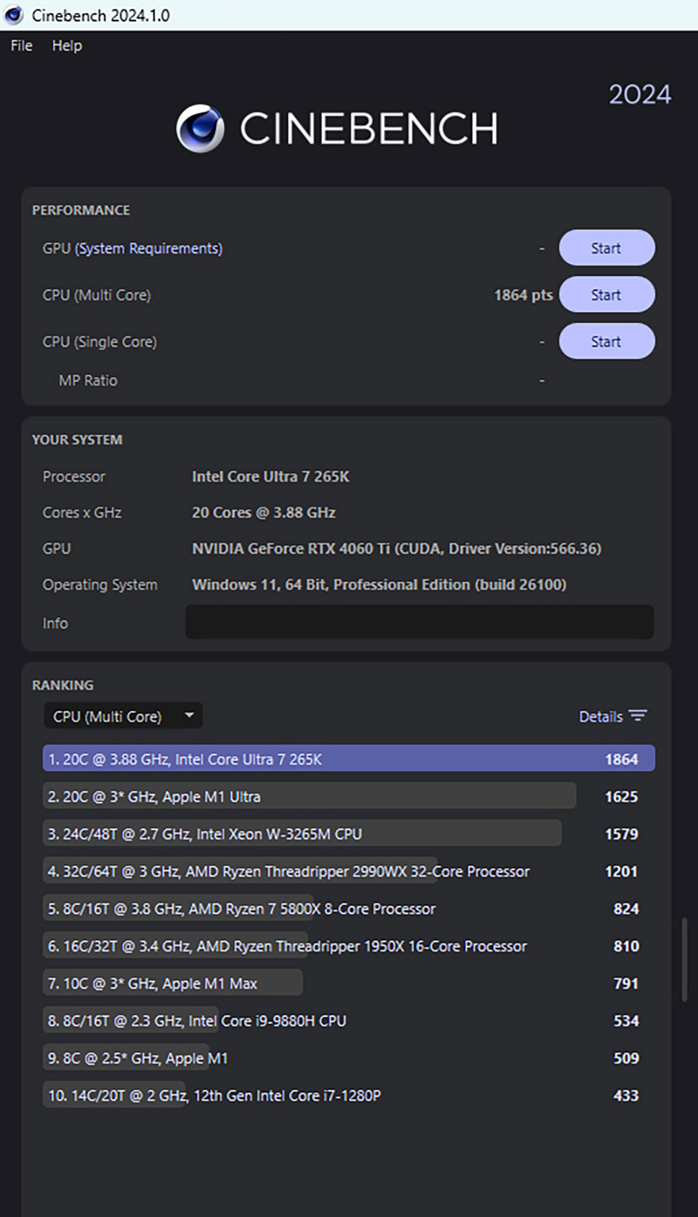Screen dimensions: 698x1217
Task: Select the Apple M1 Ultra ranking entry
Action: (x=309, y=796)
